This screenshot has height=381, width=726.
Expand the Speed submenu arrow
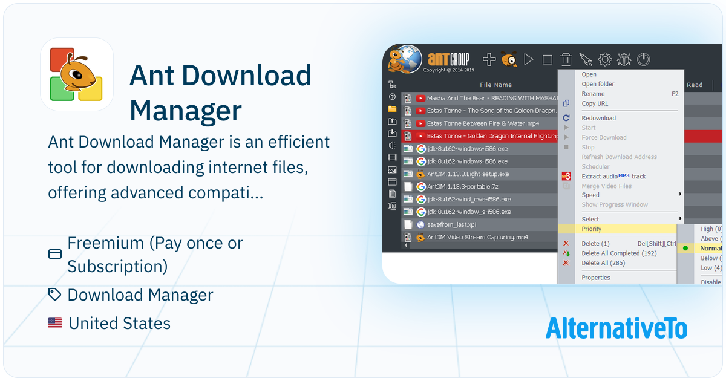pyautogui.click(x=680, y=194)
